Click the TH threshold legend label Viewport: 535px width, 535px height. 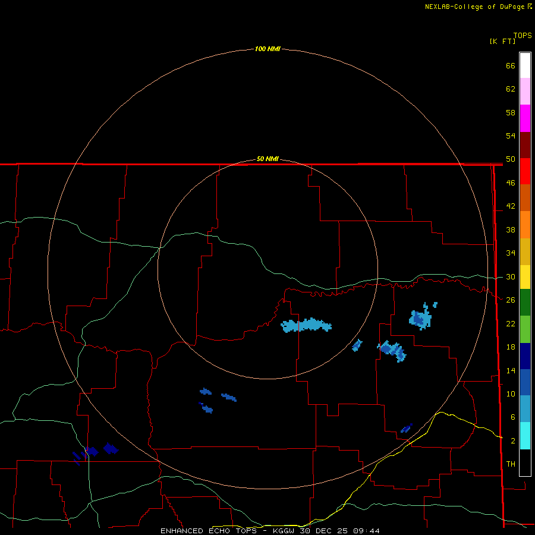pyautogui.click(x=511, y=464)
